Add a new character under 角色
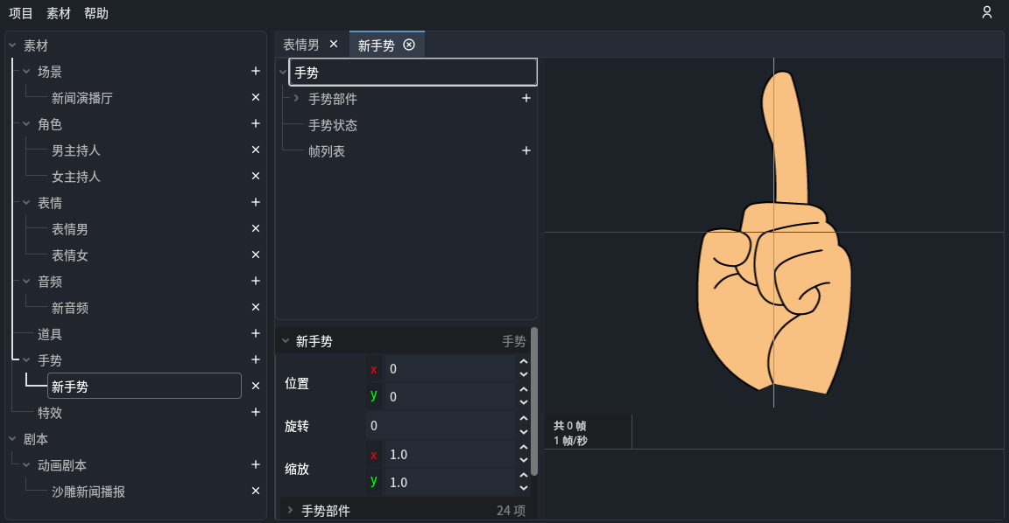The image size is (1009, 523). (x=255, y=123)
